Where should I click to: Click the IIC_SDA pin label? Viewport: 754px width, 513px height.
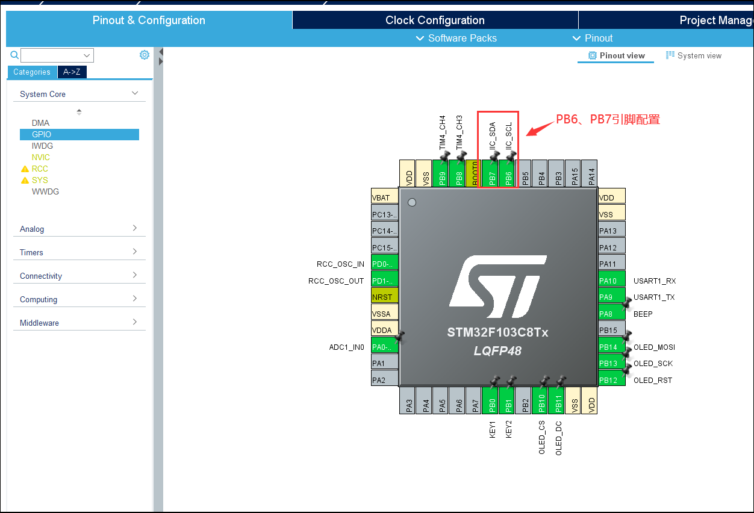492,136
